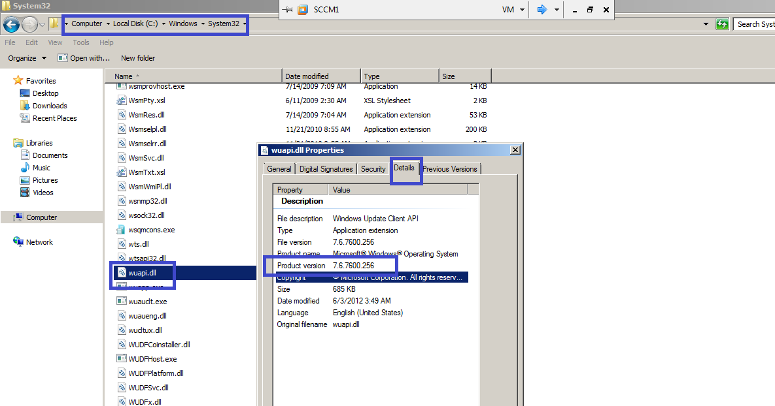The height and width of the screenshot is (406, 775).
Task: Click the Computer breadcrumb in the address bar
Action: click(86, 23)
